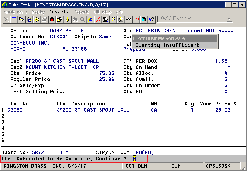This screenshot has height=171, width=247.
Task: Click the plain lightning bolt icon
Action: tap(113, 20)
